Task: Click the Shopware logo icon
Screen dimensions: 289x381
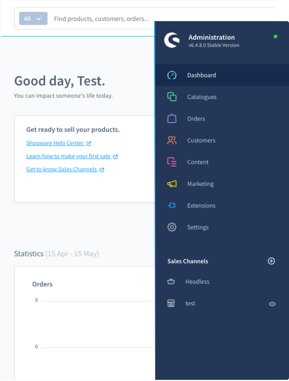Action: (x=172, y=40)
